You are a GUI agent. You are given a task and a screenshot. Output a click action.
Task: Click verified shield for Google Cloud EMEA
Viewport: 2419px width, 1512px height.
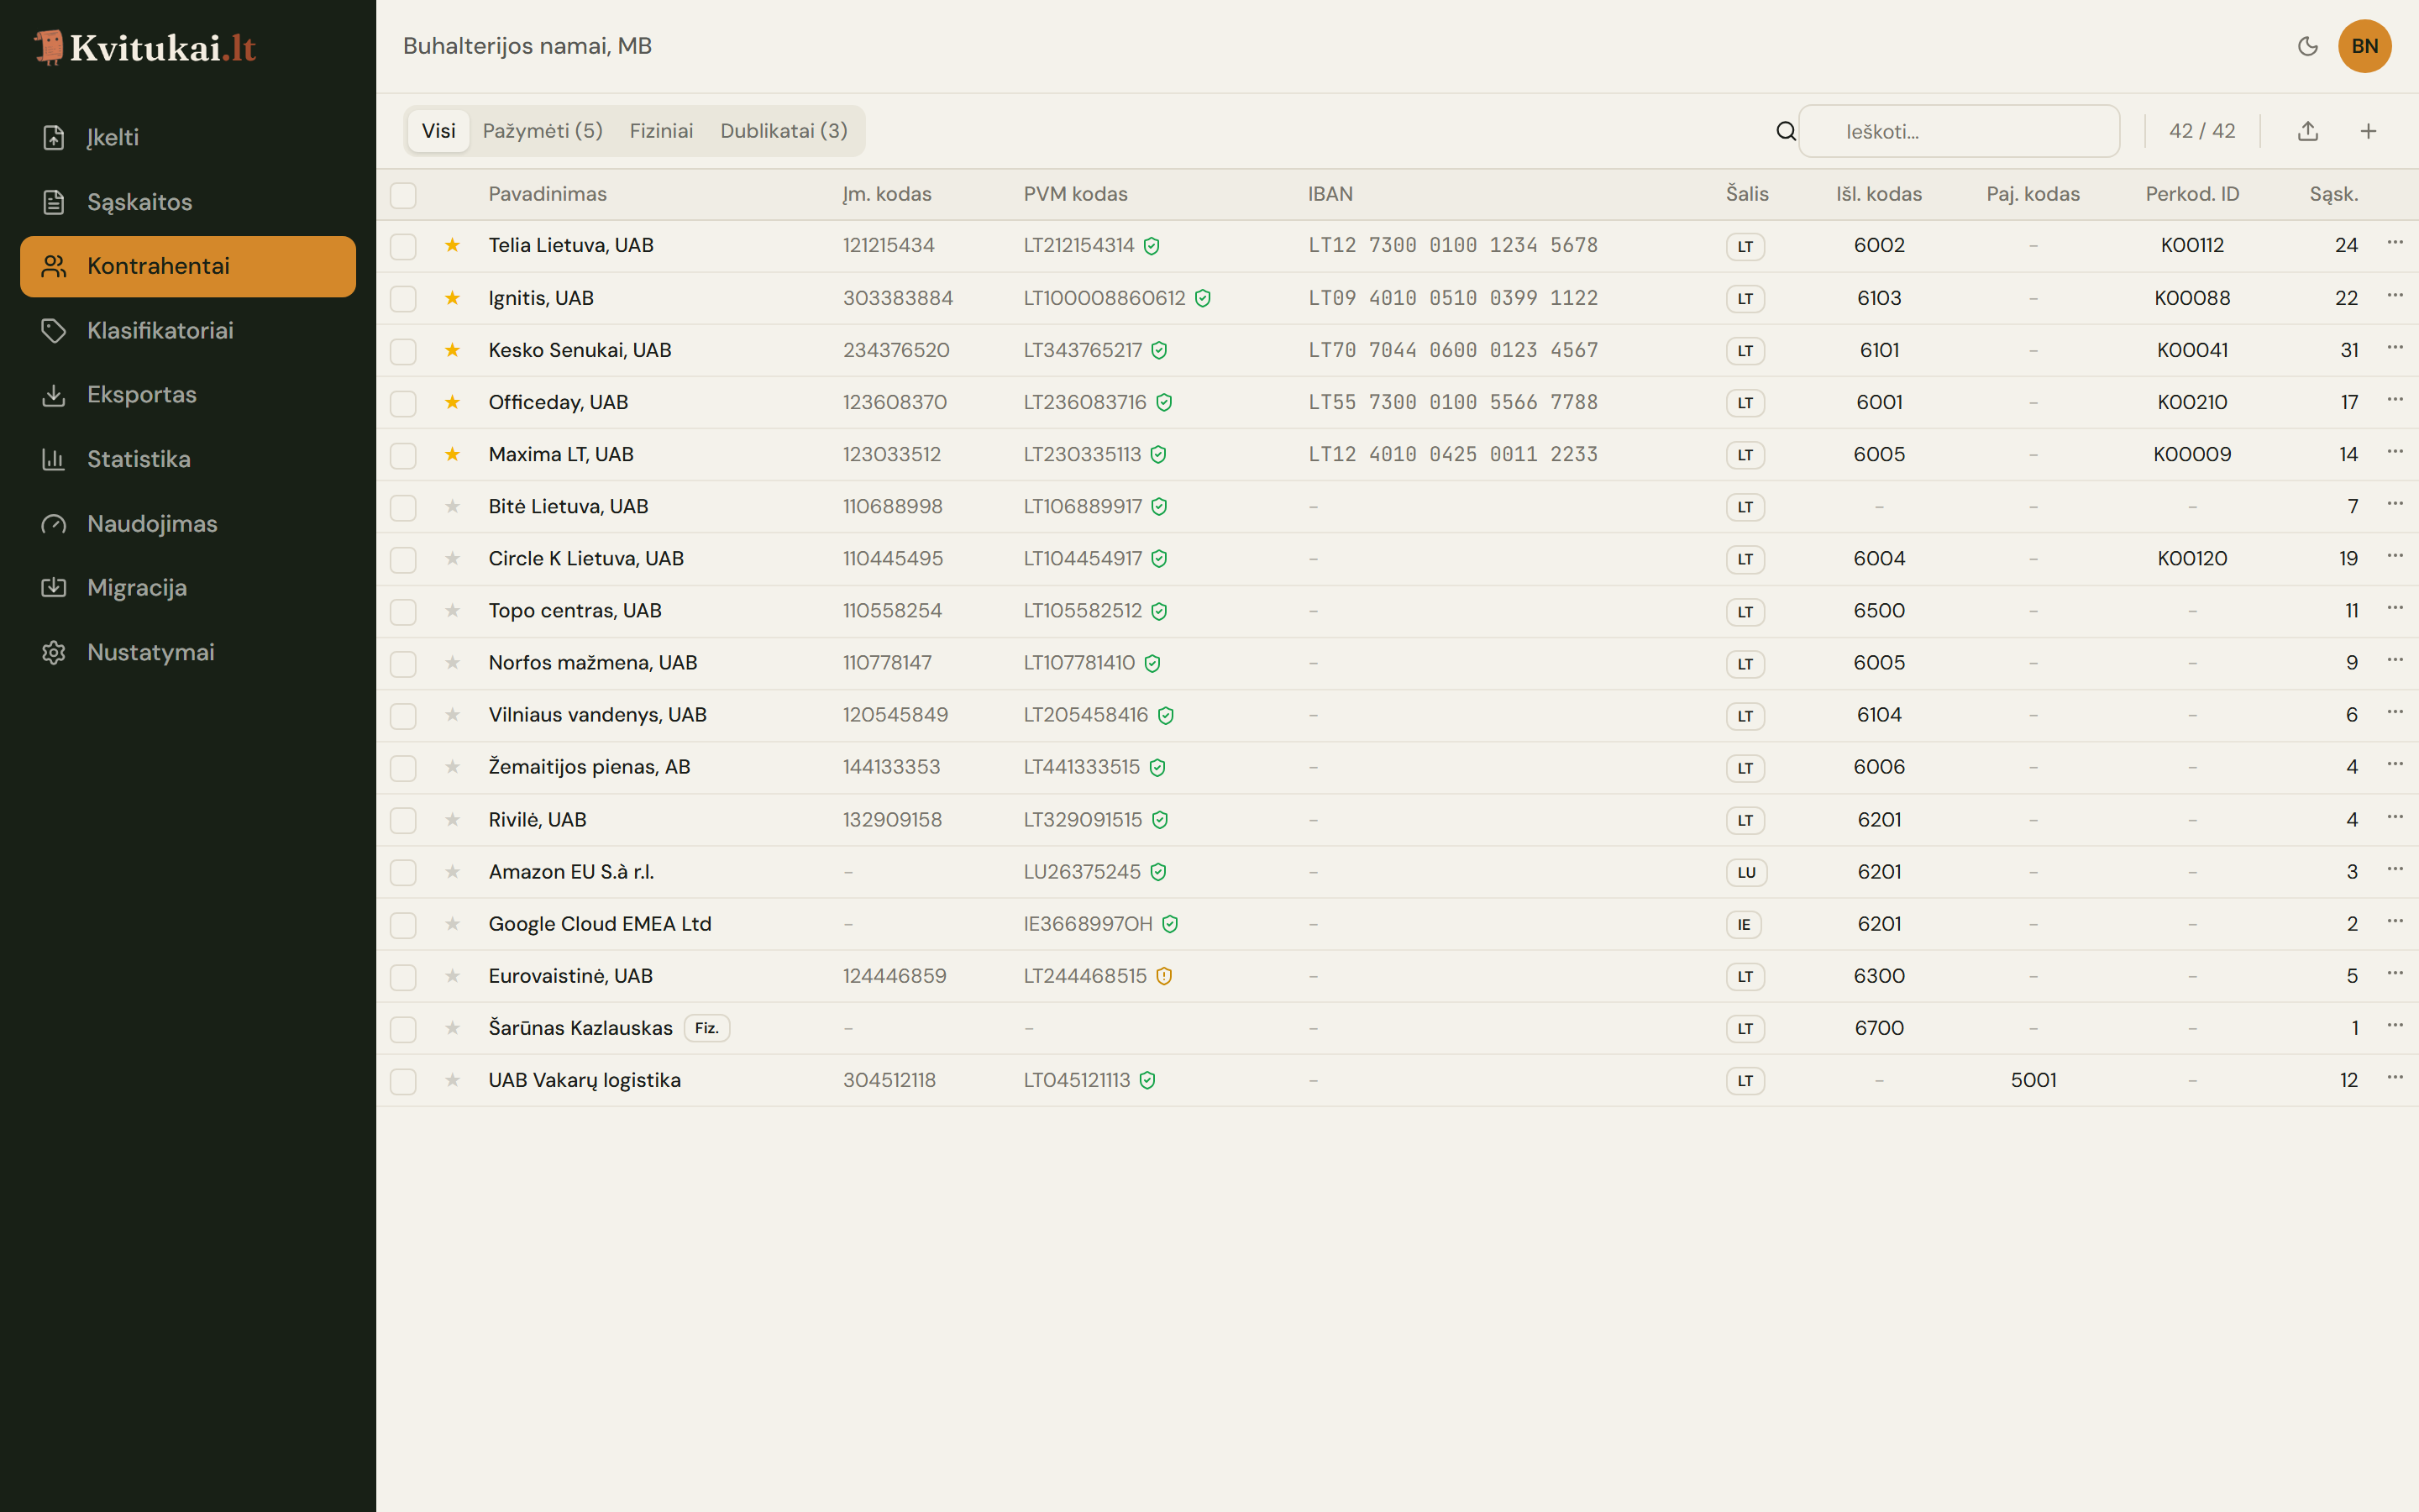point(1169,924)
